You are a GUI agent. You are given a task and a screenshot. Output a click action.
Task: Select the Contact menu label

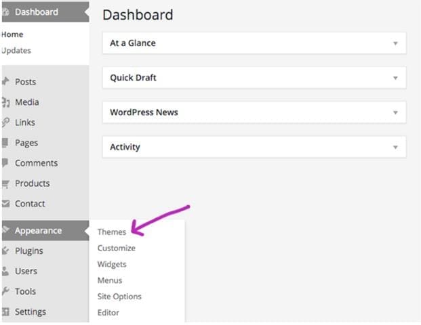point(30,204)
